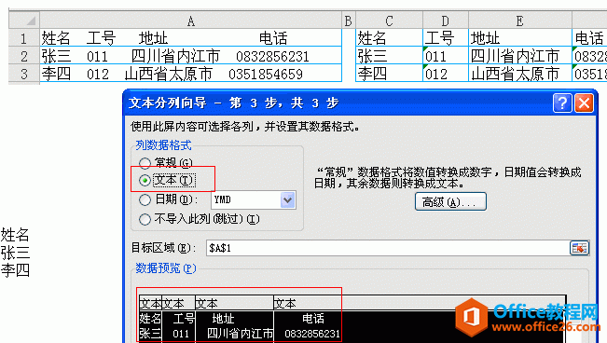Click cell D3 containing 012

tap(446, 74)
